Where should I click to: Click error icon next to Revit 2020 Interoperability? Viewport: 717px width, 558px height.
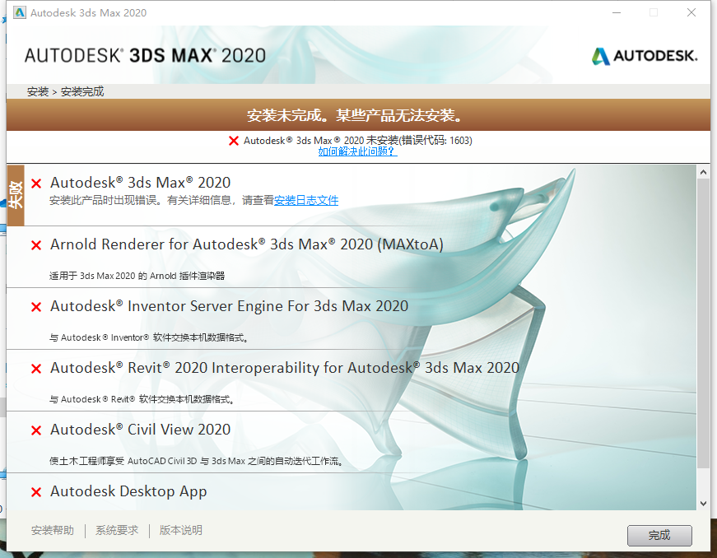(x=35, y=368)
